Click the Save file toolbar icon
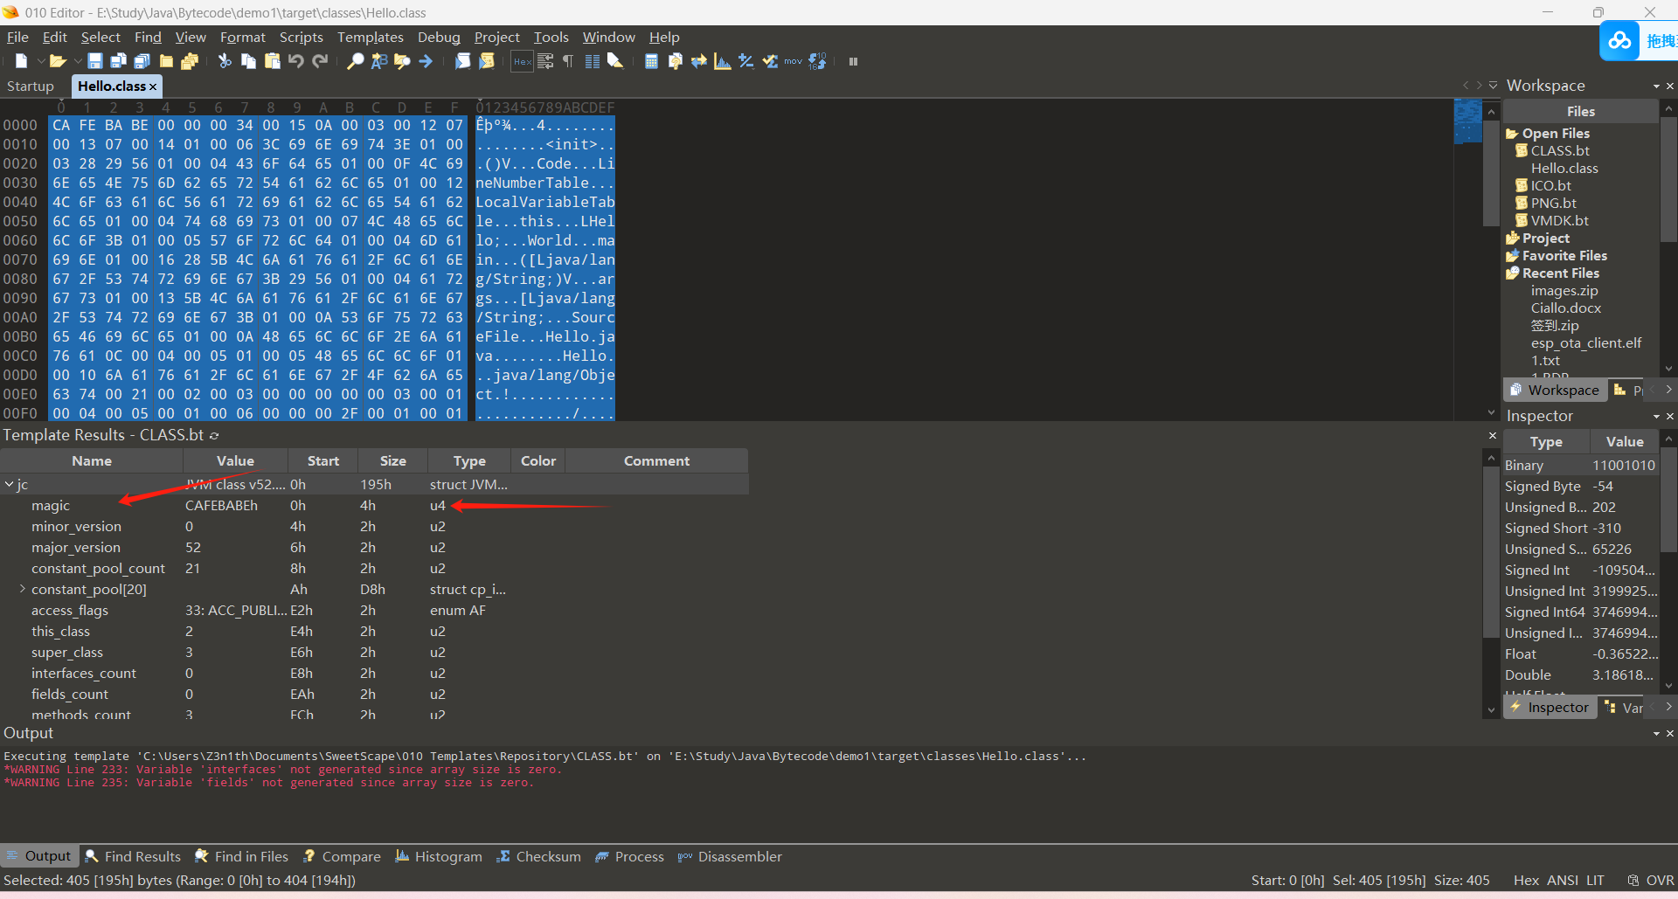 pos(95,61)
